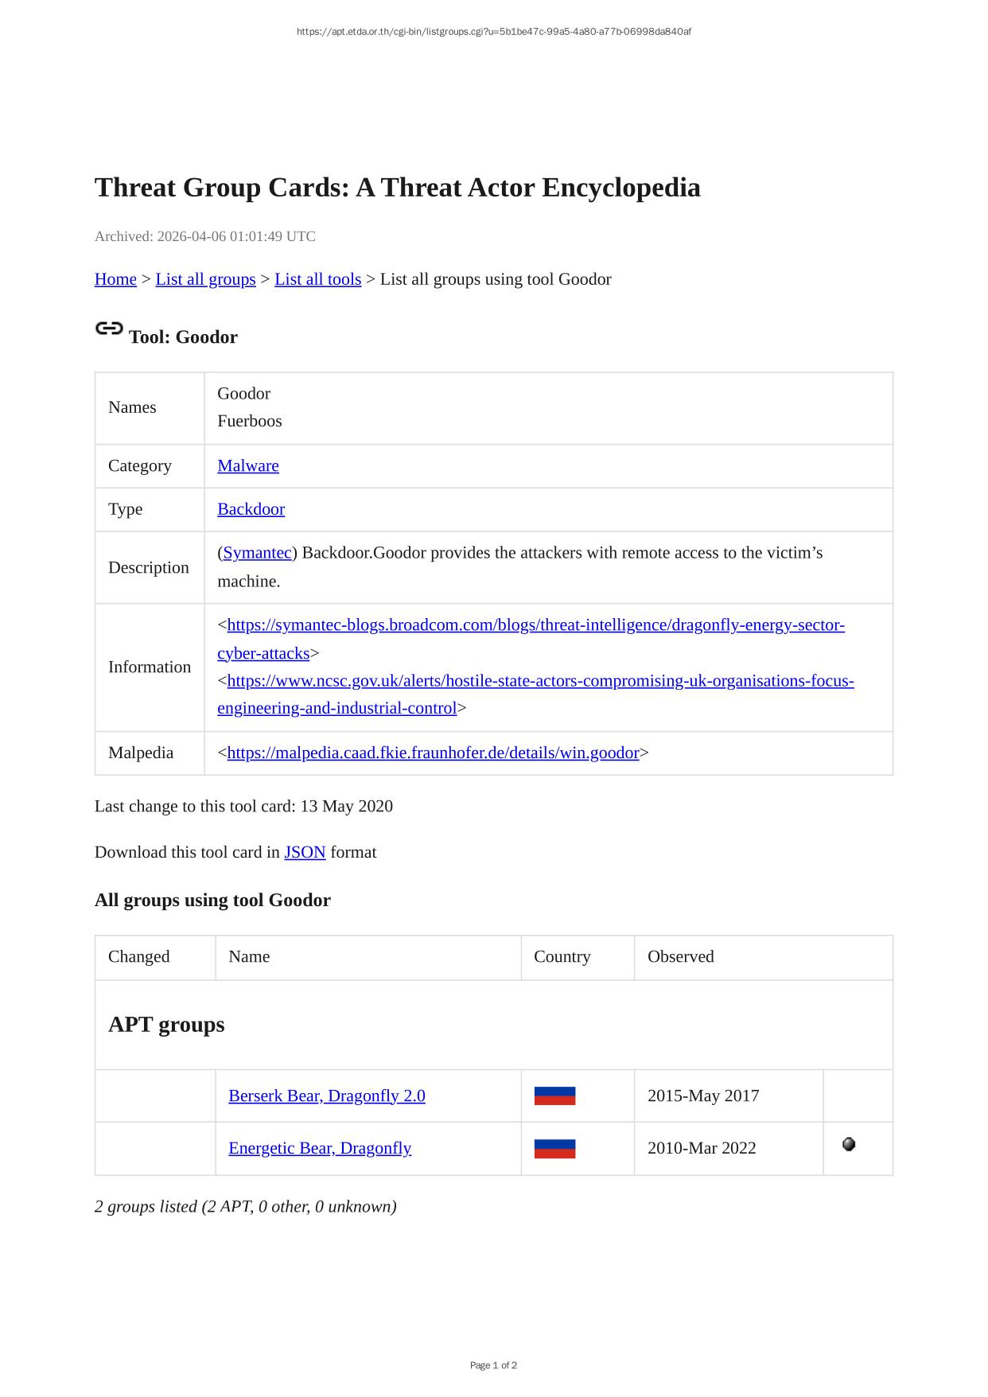Open the List all groups breadcrumb
Viewport: 988px width, 1397px height.
click(205, 279)
